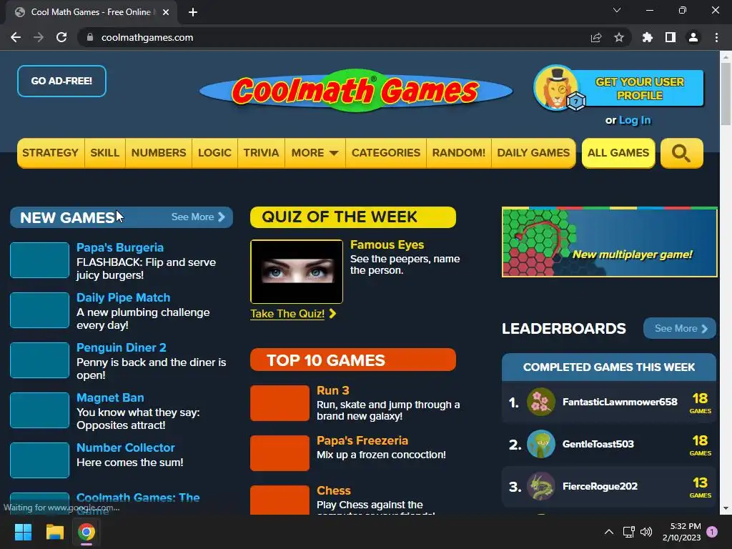Click FierceRogue202's avatar
This screenshot has width=732, height=549.
tap(541, 486)
